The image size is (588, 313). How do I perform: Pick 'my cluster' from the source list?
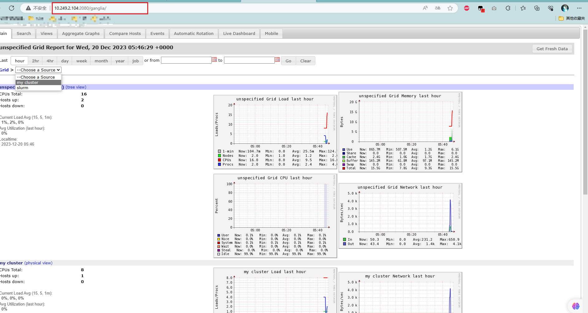[x=38, y=82]
